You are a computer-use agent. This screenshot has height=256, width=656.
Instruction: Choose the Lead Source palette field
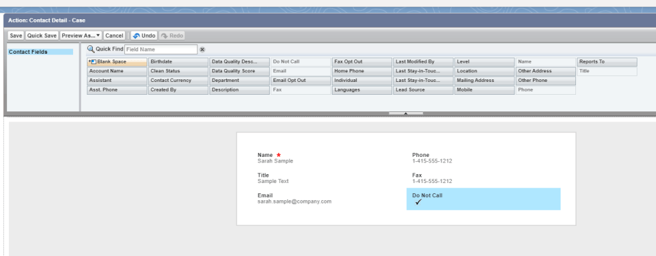[423, 90]
